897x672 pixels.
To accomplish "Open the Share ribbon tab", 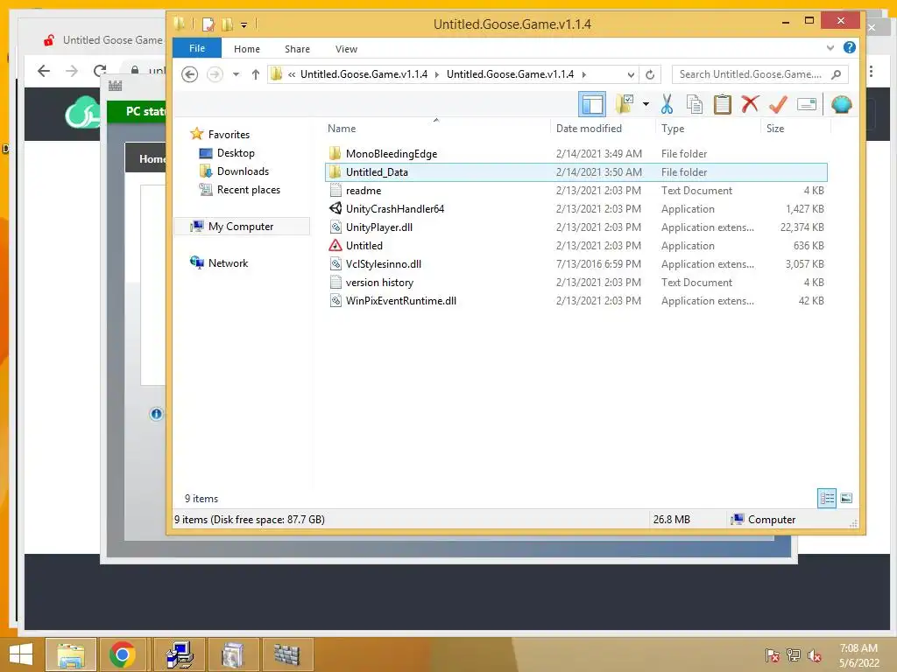I will 297,49.
